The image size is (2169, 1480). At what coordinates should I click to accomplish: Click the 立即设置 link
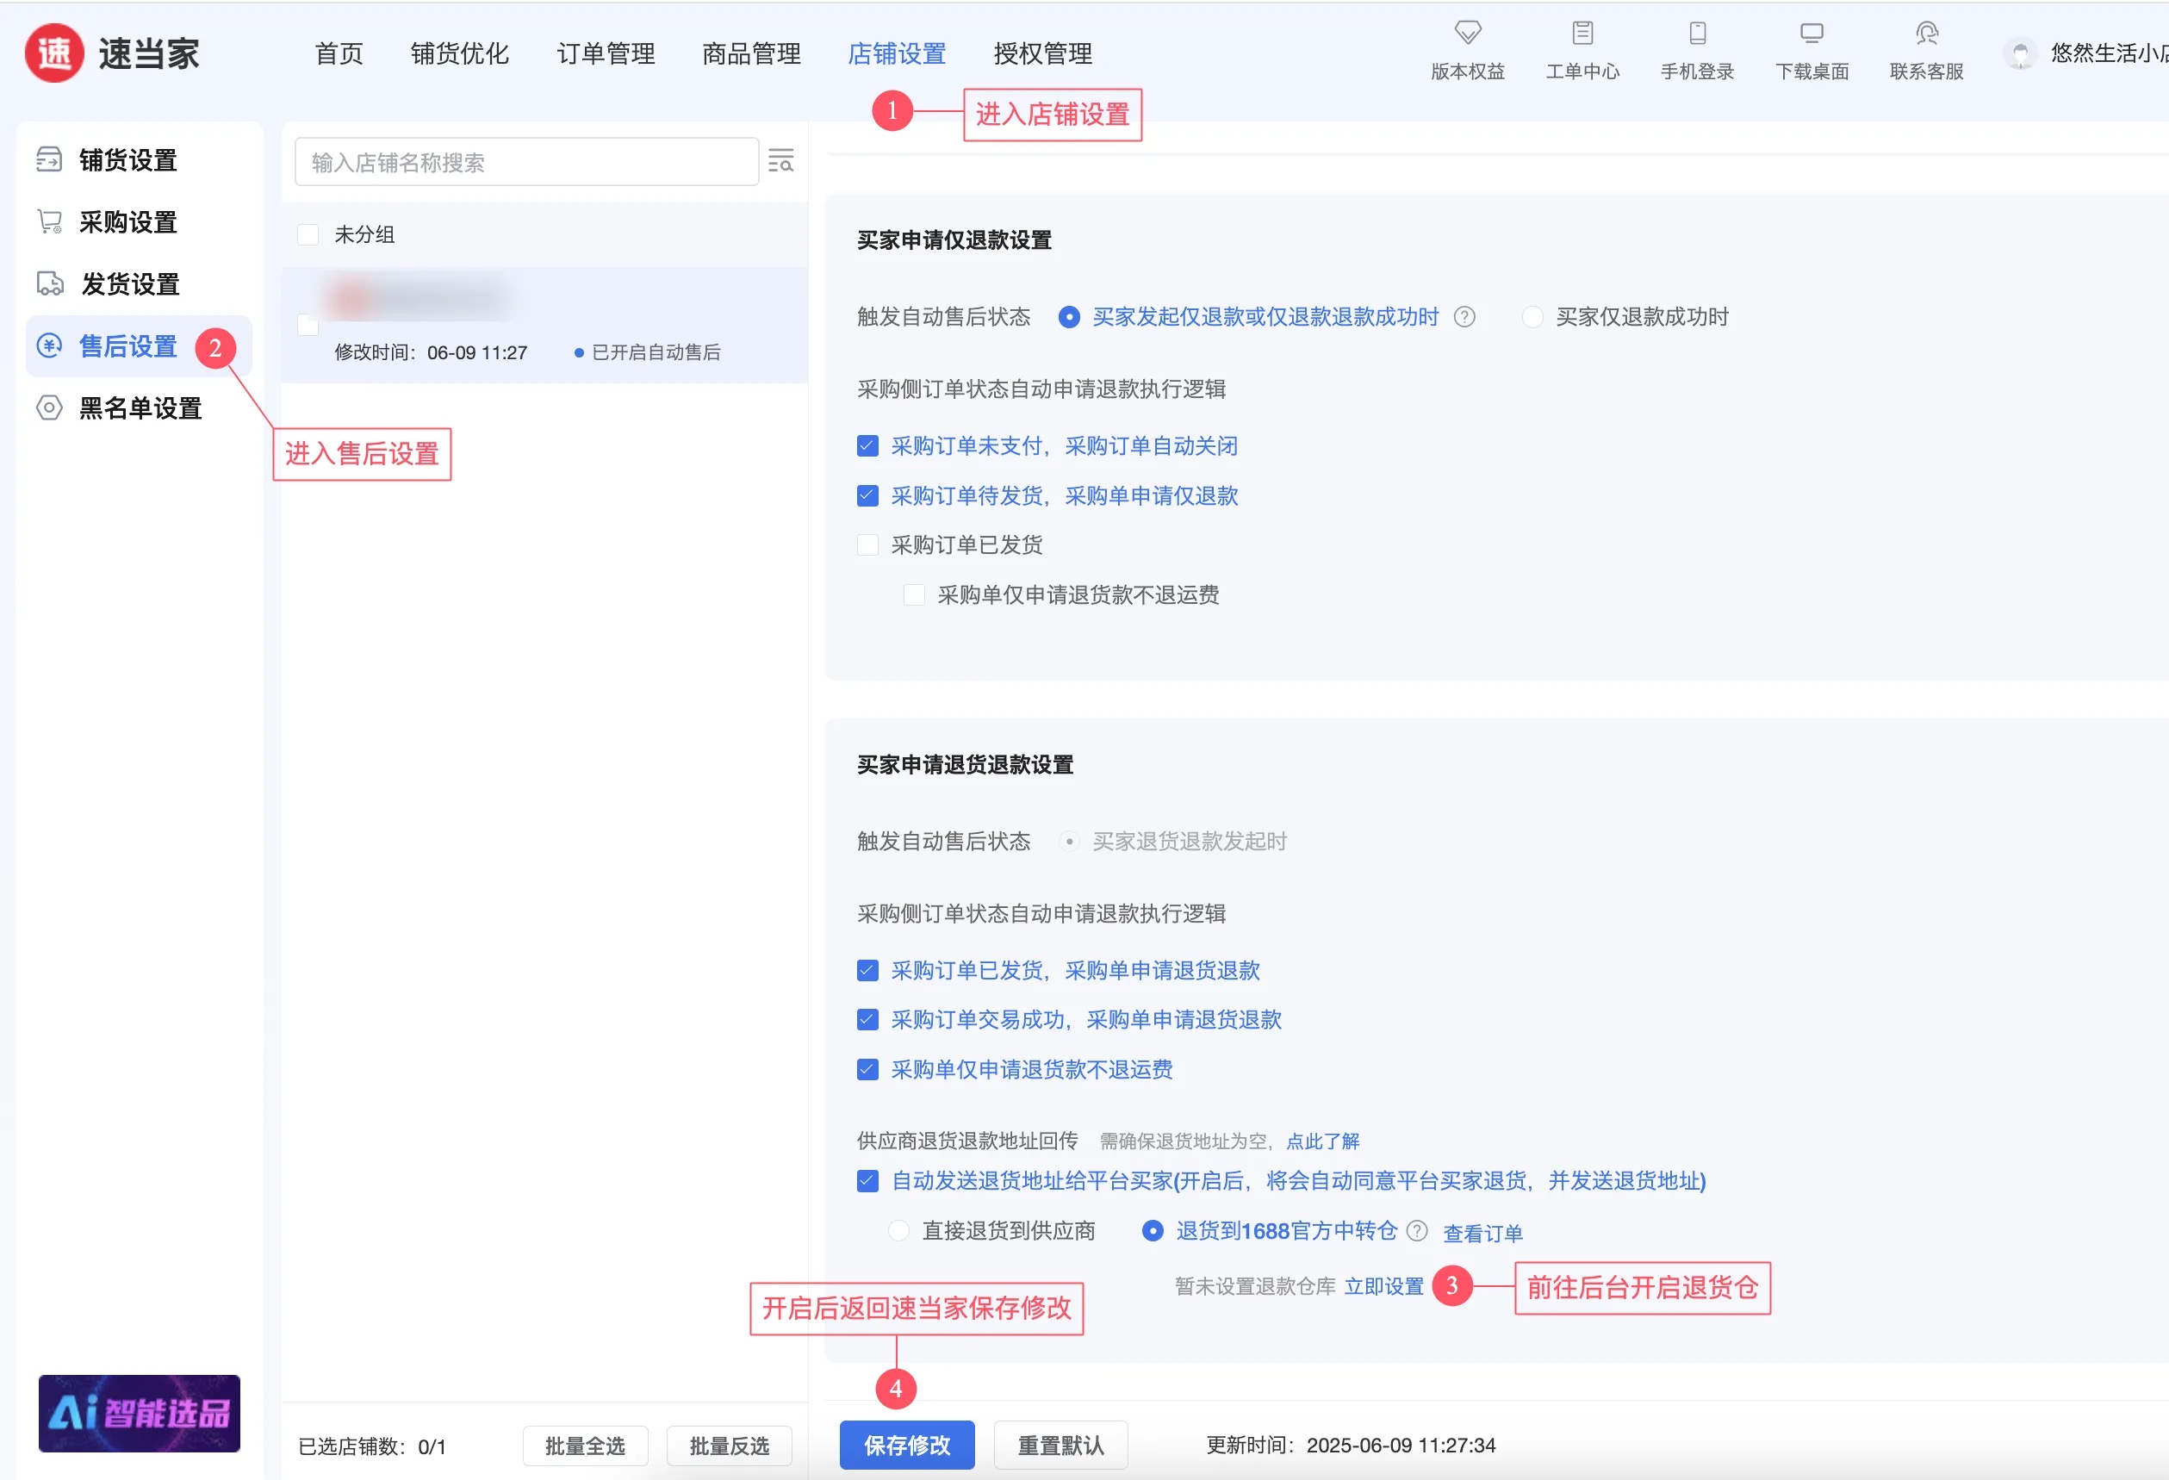(1383, 1286)
